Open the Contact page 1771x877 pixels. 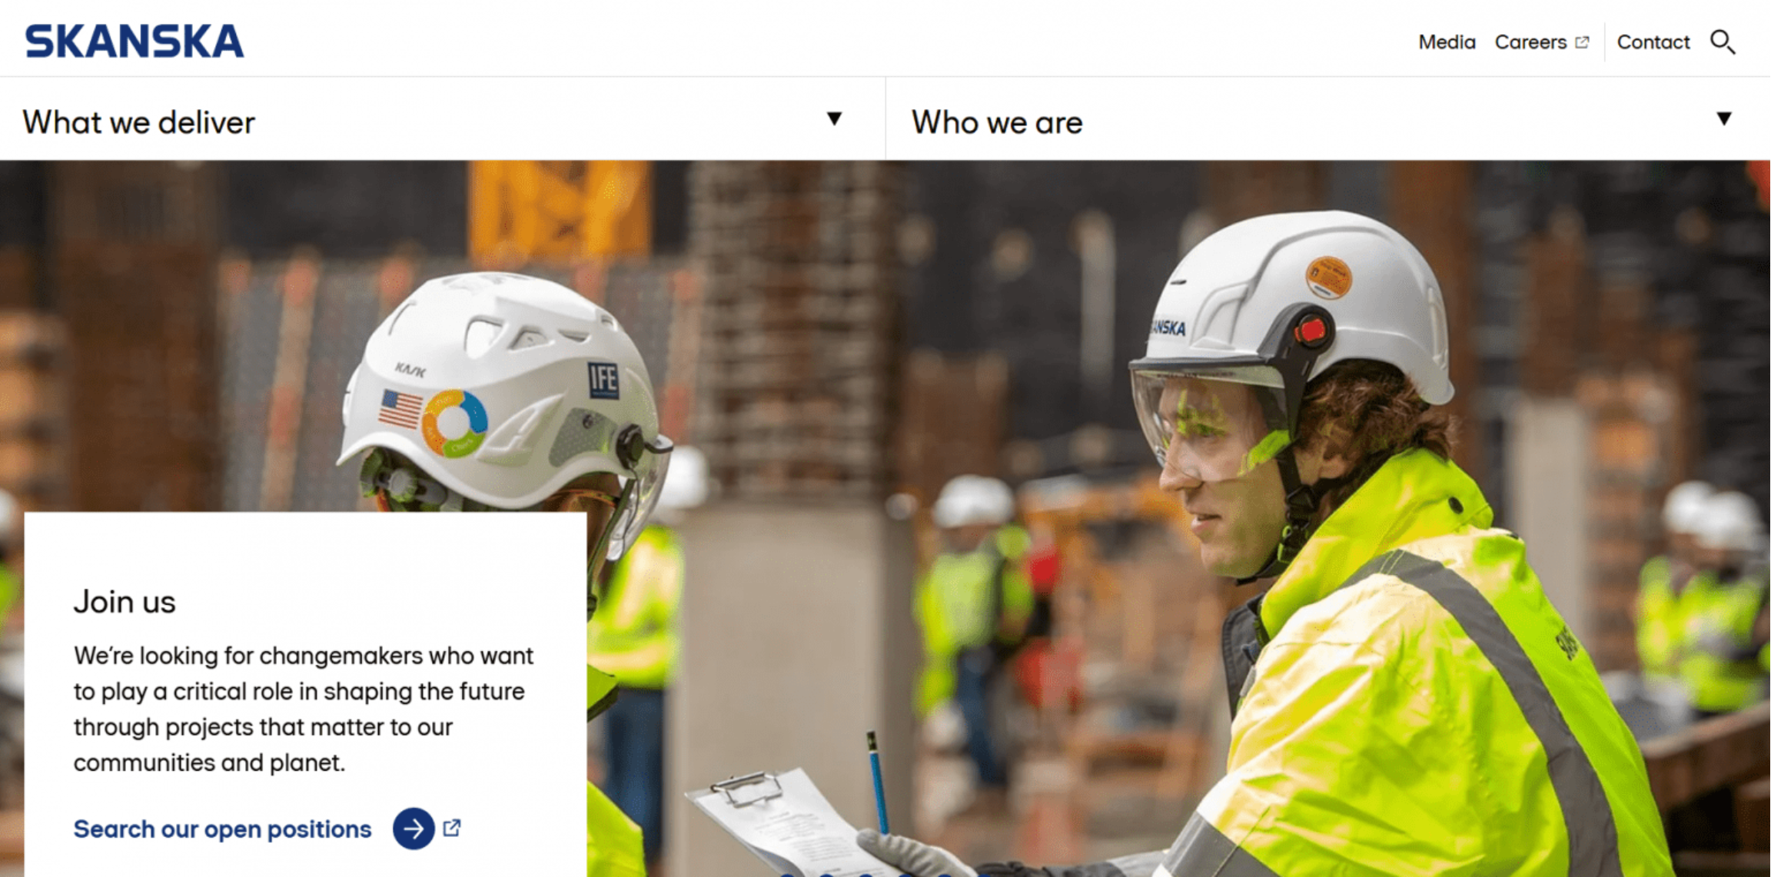tap(1653, 42)
